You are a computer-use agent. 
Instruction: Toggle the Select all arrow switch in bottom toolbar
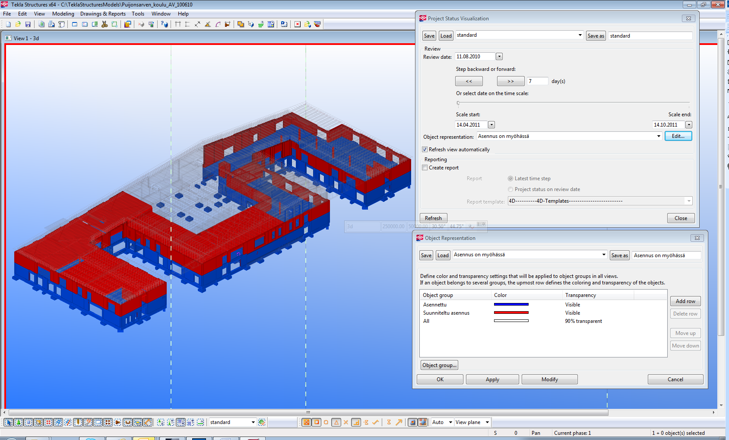(9, 422)
